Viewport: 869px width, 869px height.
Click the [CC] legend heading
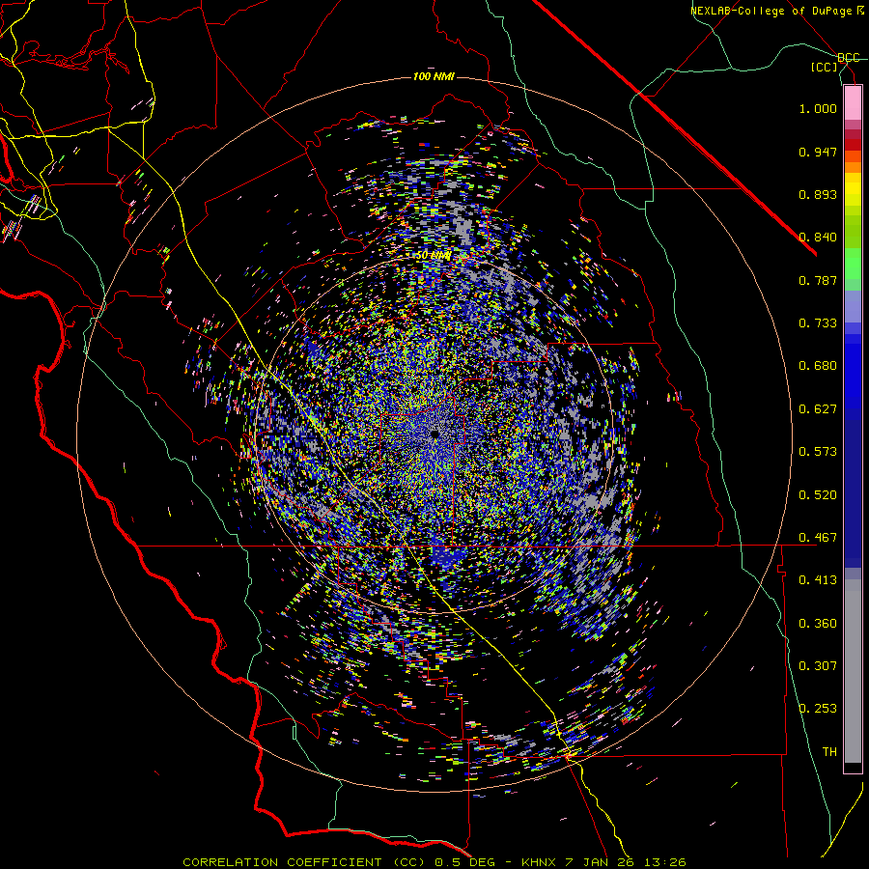click(825, 67)
